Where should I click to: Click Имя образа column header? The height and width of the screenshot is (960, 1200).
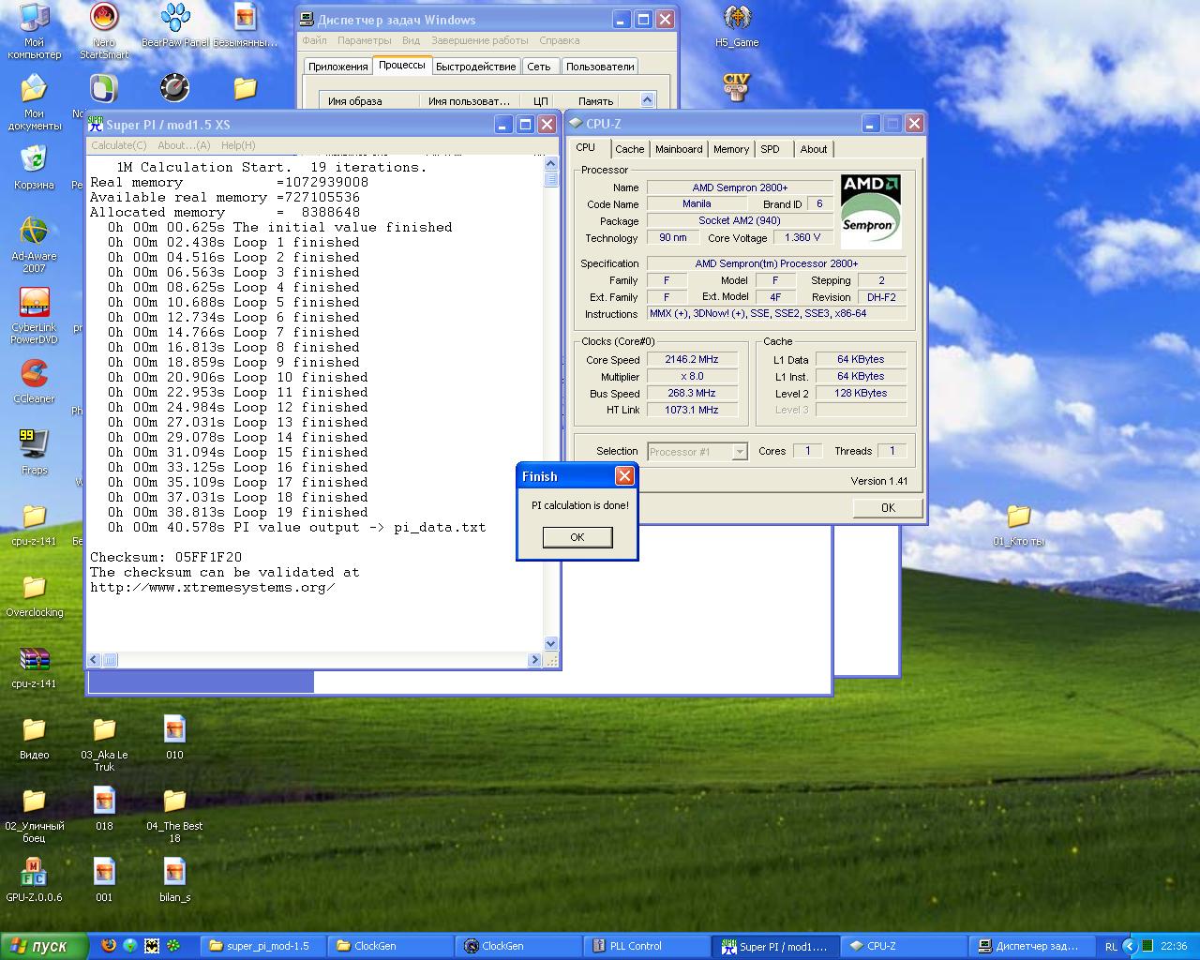[x=369, y=100]
